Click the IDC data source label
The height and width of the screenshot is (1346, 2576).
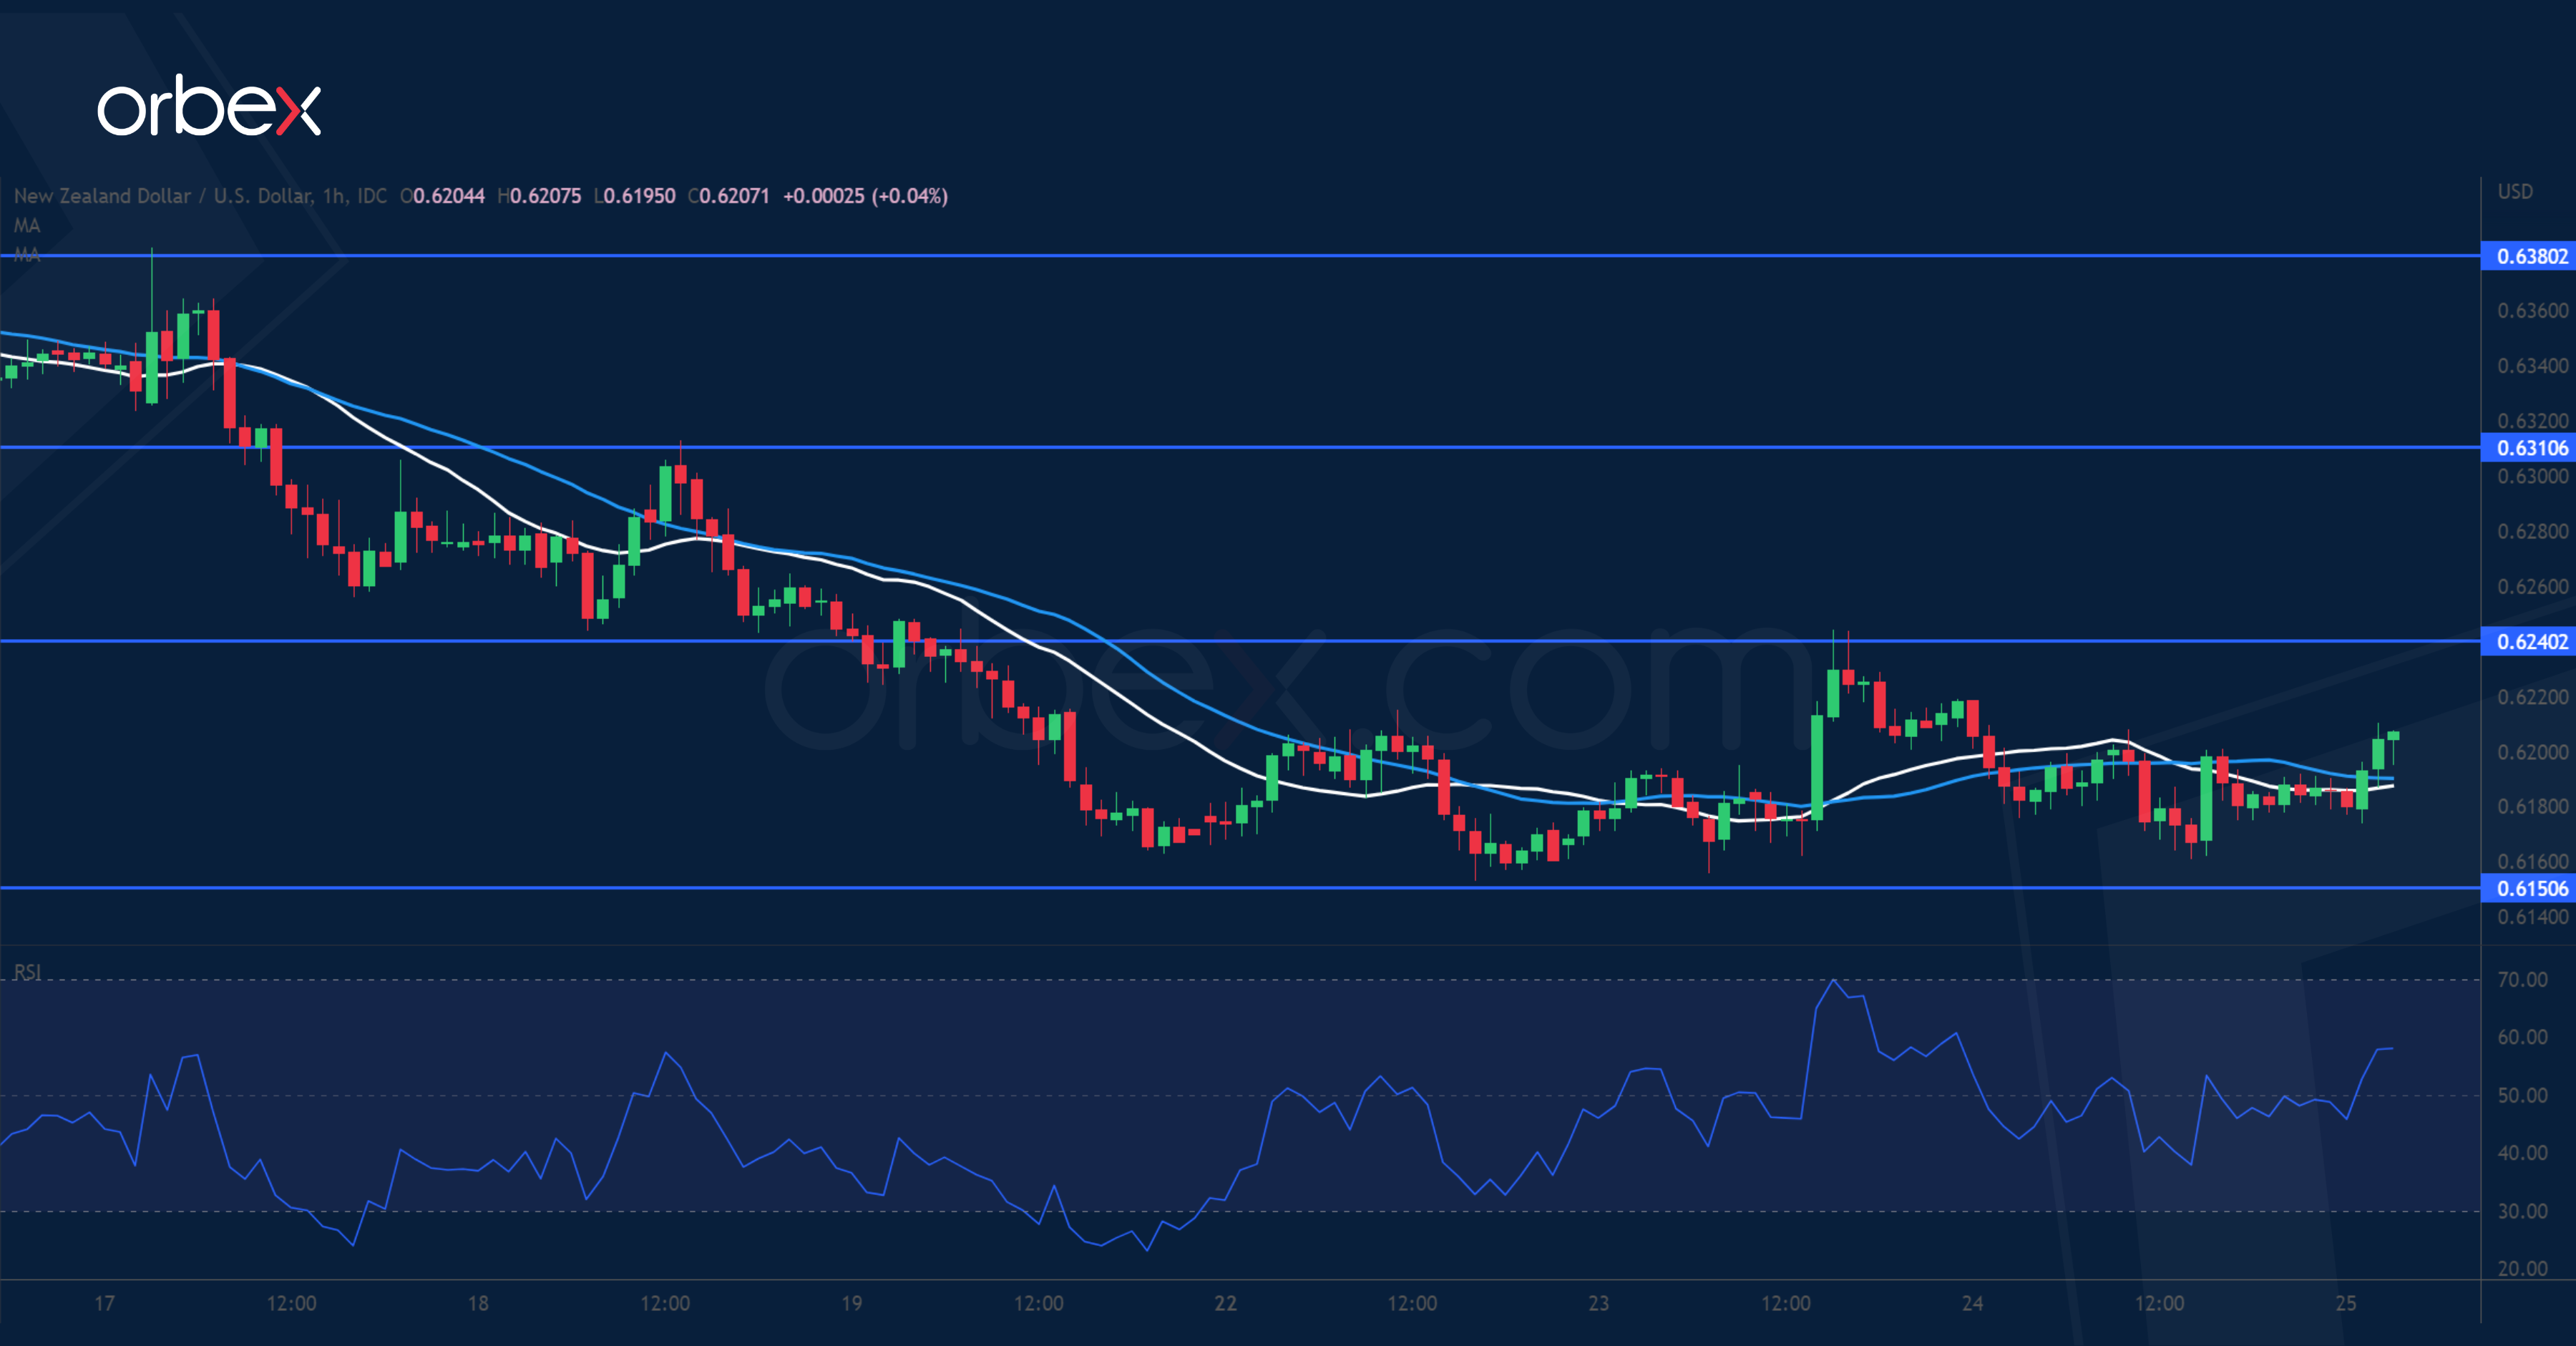(x=372, y=196)
